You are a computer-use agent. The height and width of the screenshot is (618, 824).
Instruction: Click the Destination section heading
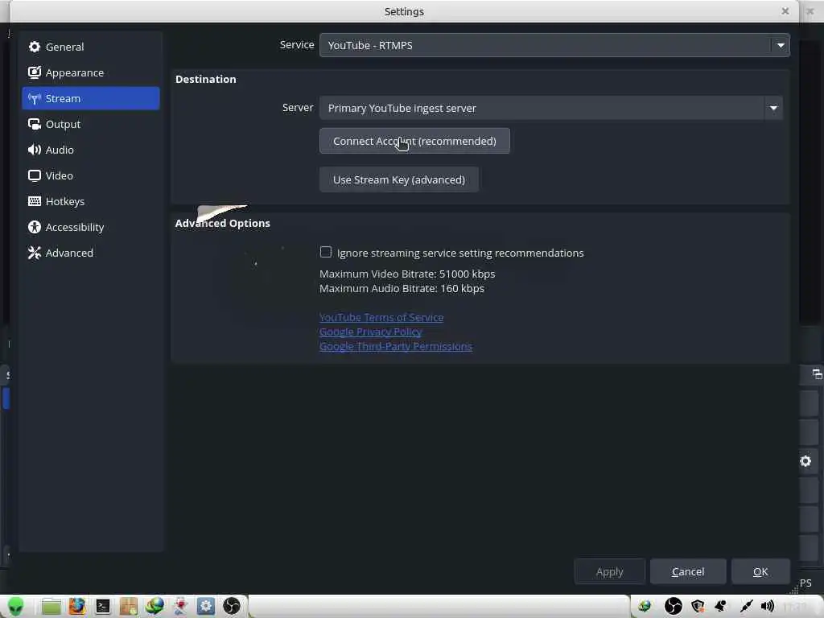[x=205, y=80]
